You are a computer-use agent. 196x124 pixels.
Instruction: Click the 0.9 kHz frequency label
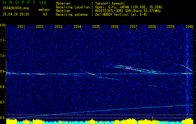(x=3, y=71)
